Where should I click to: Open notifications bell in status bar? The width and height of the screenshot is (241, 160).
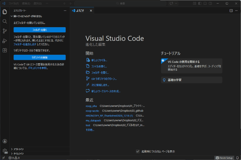[237, 158]
